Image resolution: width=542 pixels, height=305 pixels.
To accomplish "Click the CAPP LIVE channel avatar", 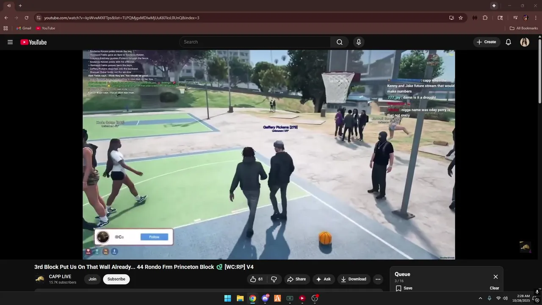I will click(x=40, y=279).
